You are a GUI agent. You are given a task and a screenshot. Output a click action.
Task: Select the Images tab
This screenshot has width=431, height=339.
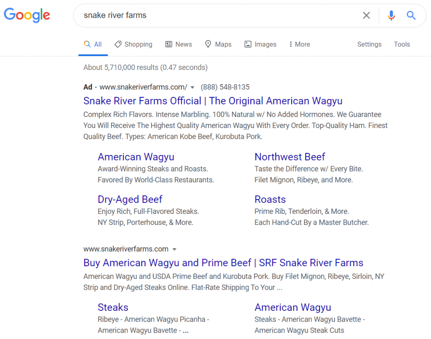click(260, 44)
